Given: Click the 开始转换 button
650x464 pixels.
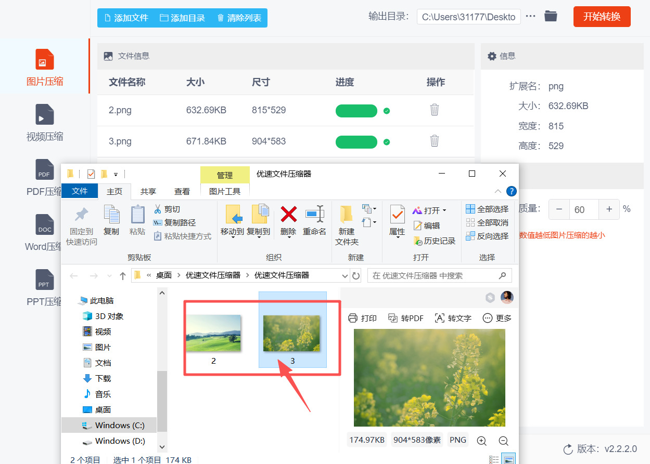Looking at the screenshot, I should click(602, 16).
